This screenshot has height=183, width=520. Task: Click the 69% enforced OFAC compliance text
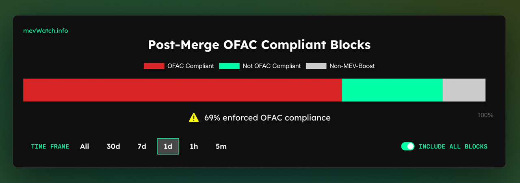coord(267,118)
